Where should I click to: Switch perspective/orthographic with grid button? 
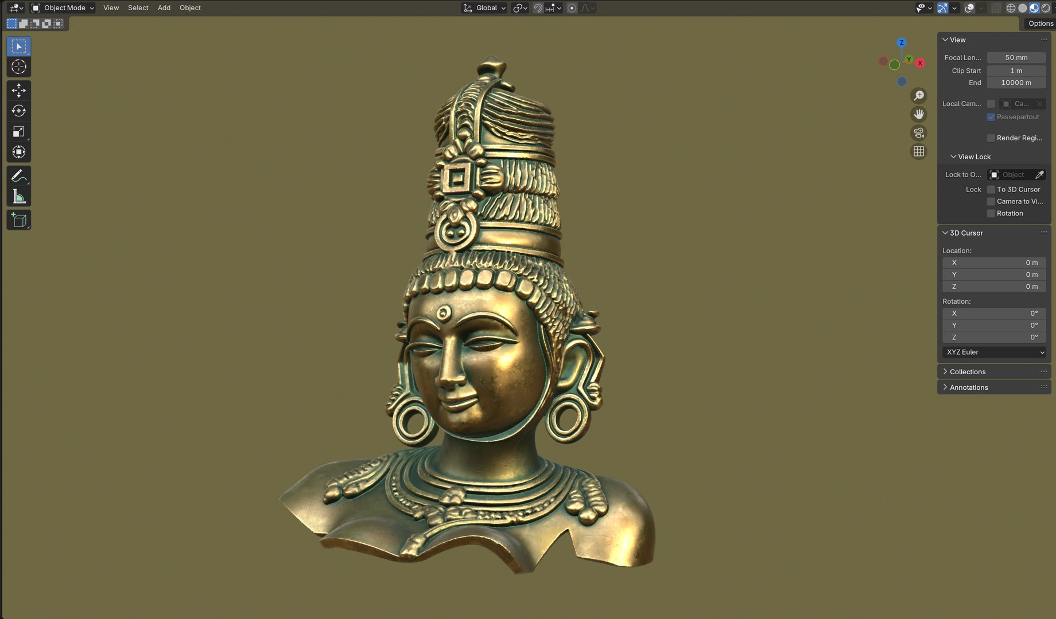pos(919,151)
